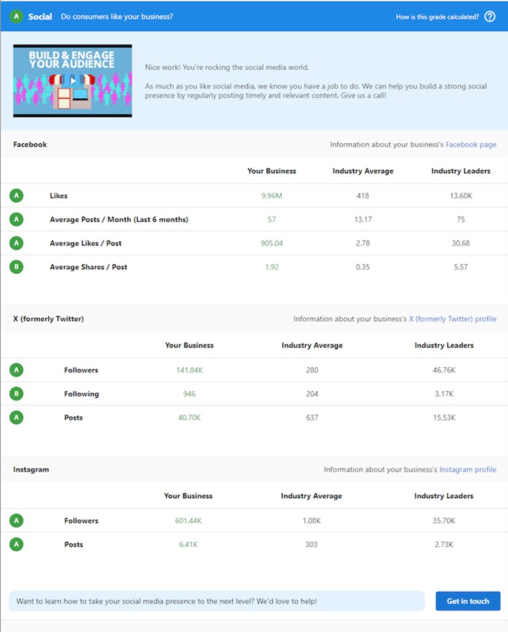Click the B grade badge for Average Shares / Post

click(x=17, y=267)
